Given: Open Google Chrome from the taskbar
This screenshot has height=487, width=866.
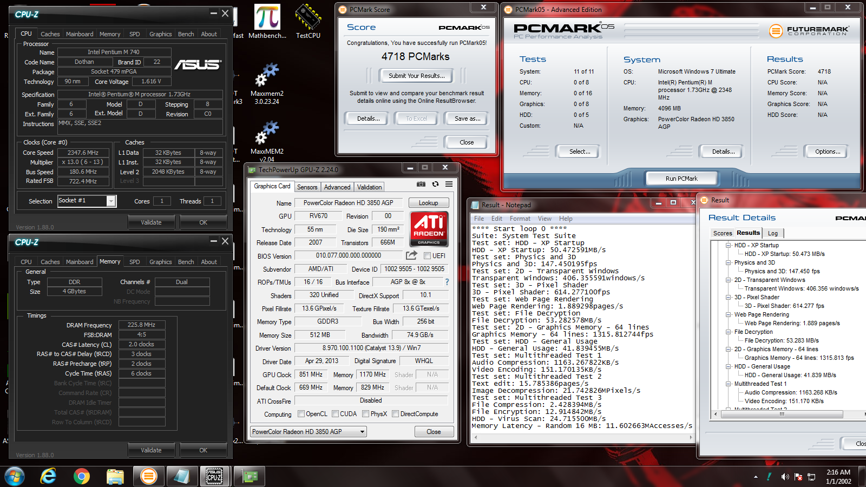Looking at the screenshot, I should [82, 476].
